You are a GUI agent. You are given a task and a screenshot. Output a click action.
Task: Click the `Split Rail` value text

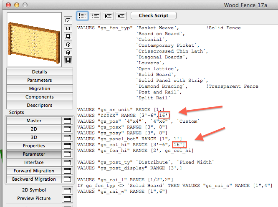click(x=153, y=98)
